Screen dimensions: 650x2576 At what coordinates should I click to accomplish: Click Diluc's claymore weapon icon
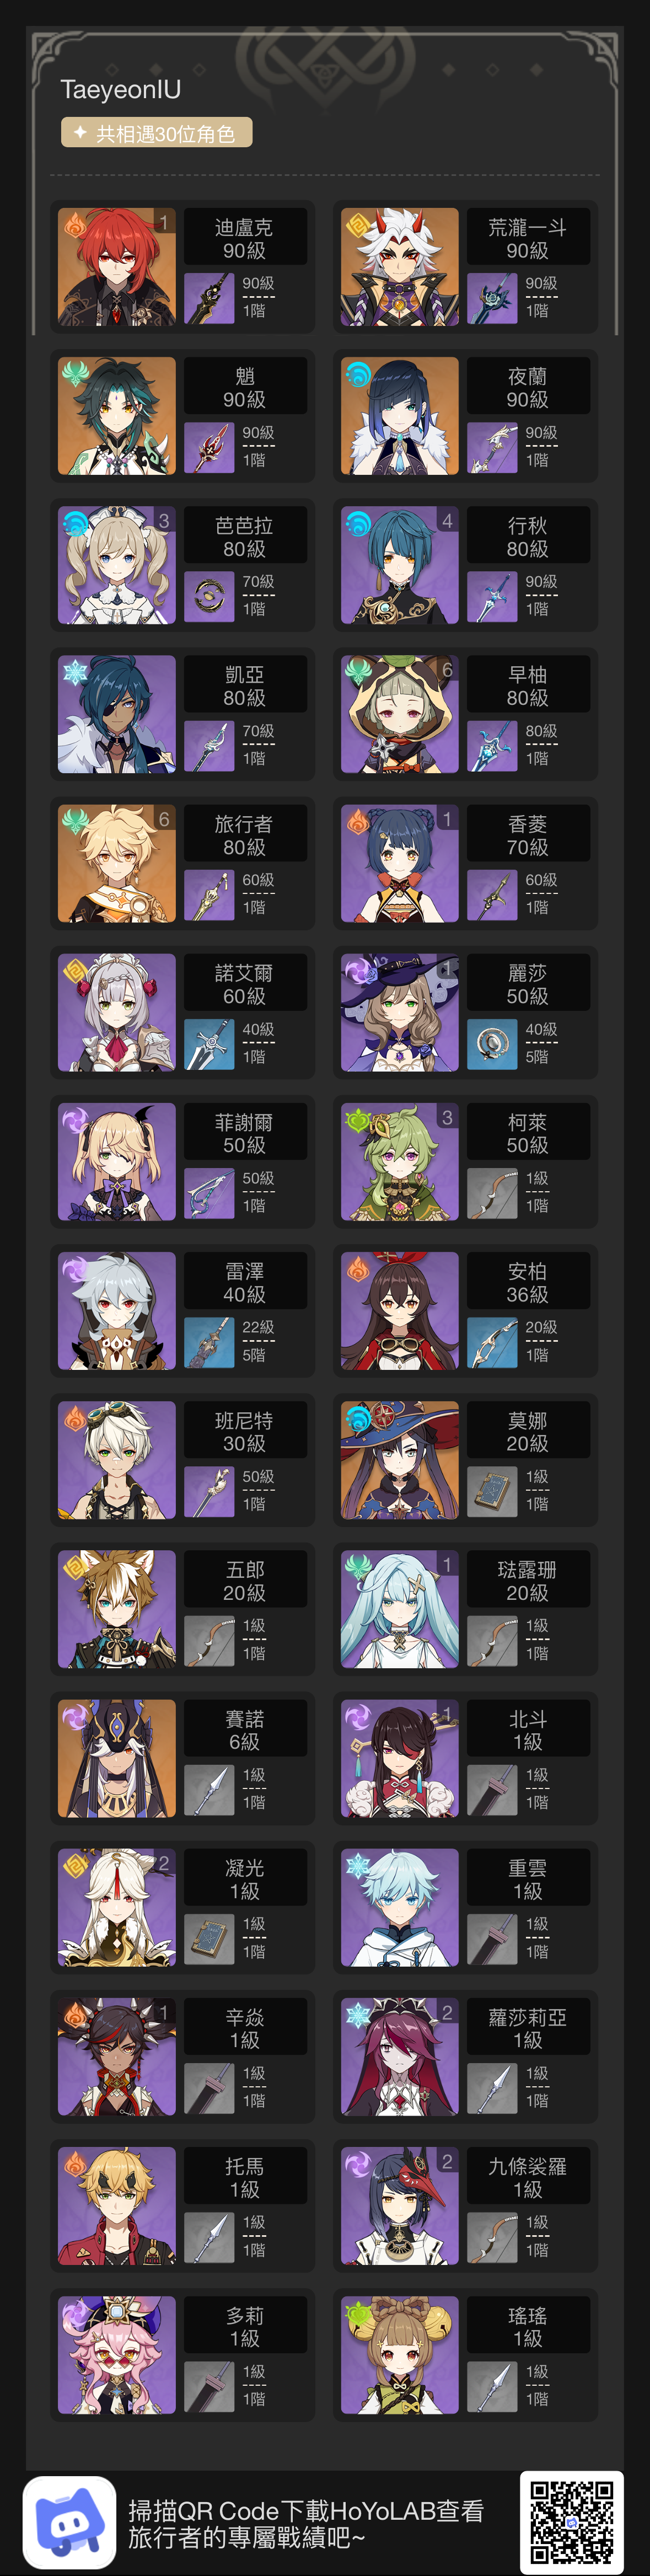[x=209, y=298]
